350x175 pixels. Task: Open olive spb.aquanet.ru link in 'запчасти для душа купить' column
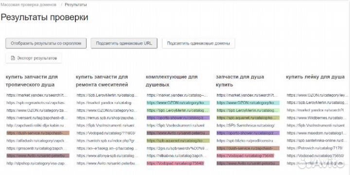pos(248,118)
